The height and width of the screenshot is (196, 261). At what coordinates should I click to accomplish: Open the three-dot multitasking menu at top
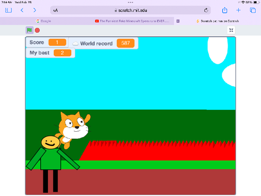[x=130, y=3]
